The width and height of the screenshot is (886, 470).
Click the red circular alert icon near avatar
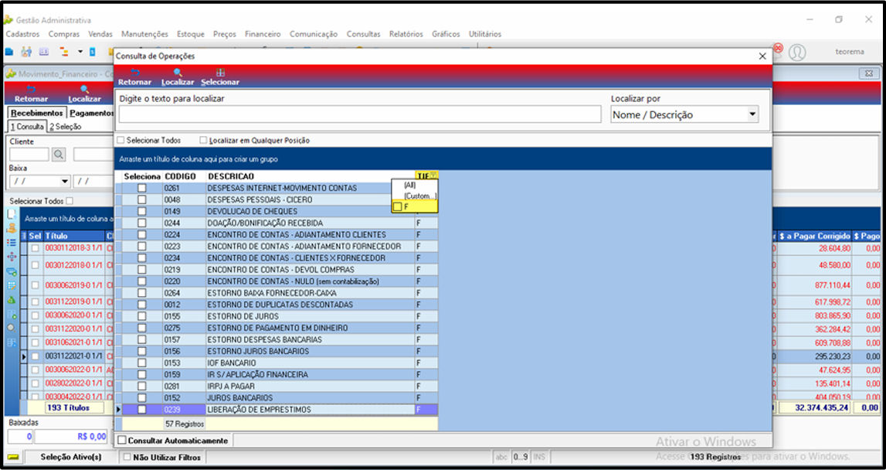[x=778, y=48]
